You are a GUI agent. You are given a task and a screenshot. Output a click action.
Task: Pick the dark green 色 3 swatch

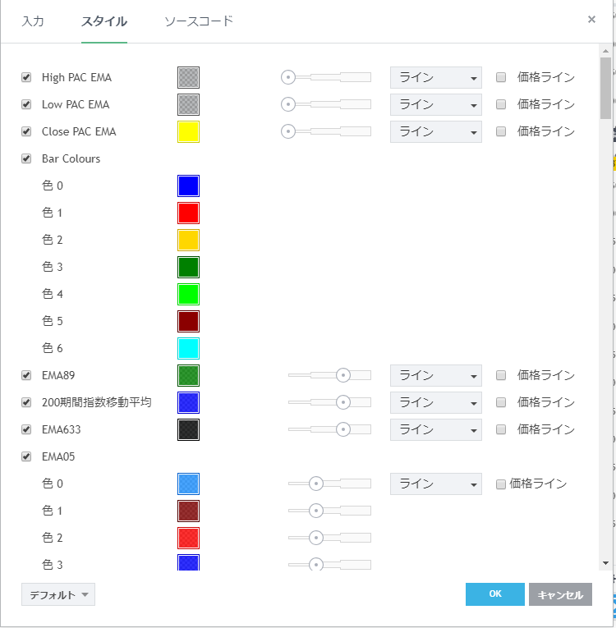pos(188,267)
